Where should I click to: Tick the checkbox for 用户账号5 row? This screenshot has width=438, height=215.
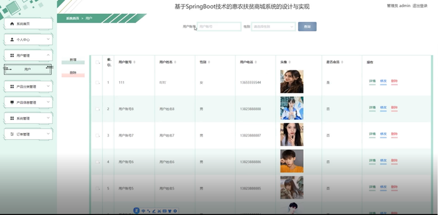coord(97,189)
